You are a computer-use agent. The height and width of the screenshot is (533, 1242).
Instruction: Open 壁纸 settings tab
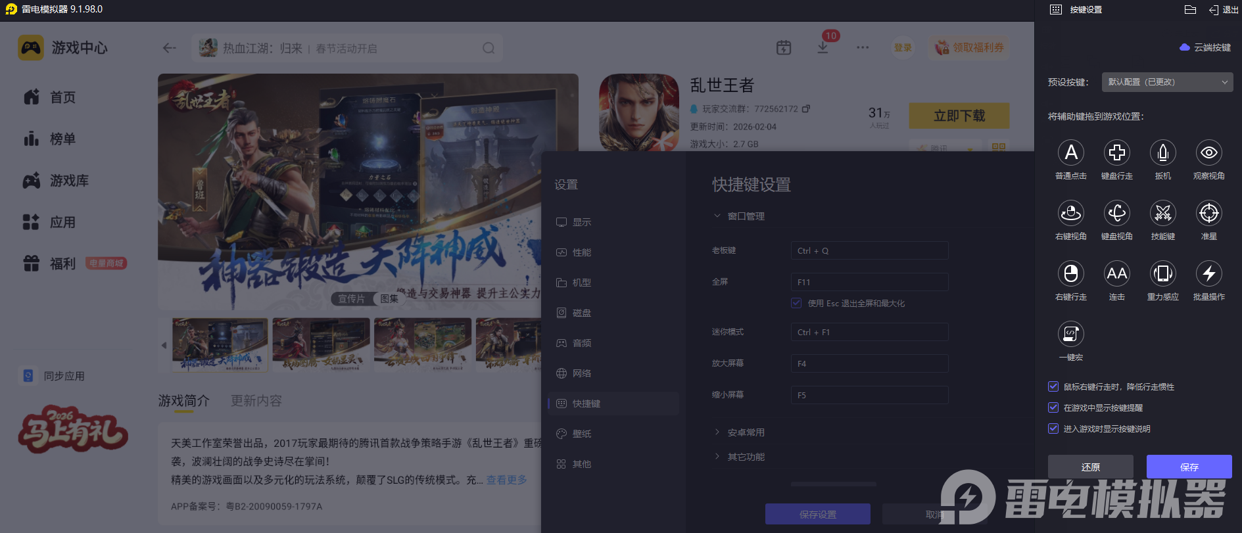[x=613, y=434]
